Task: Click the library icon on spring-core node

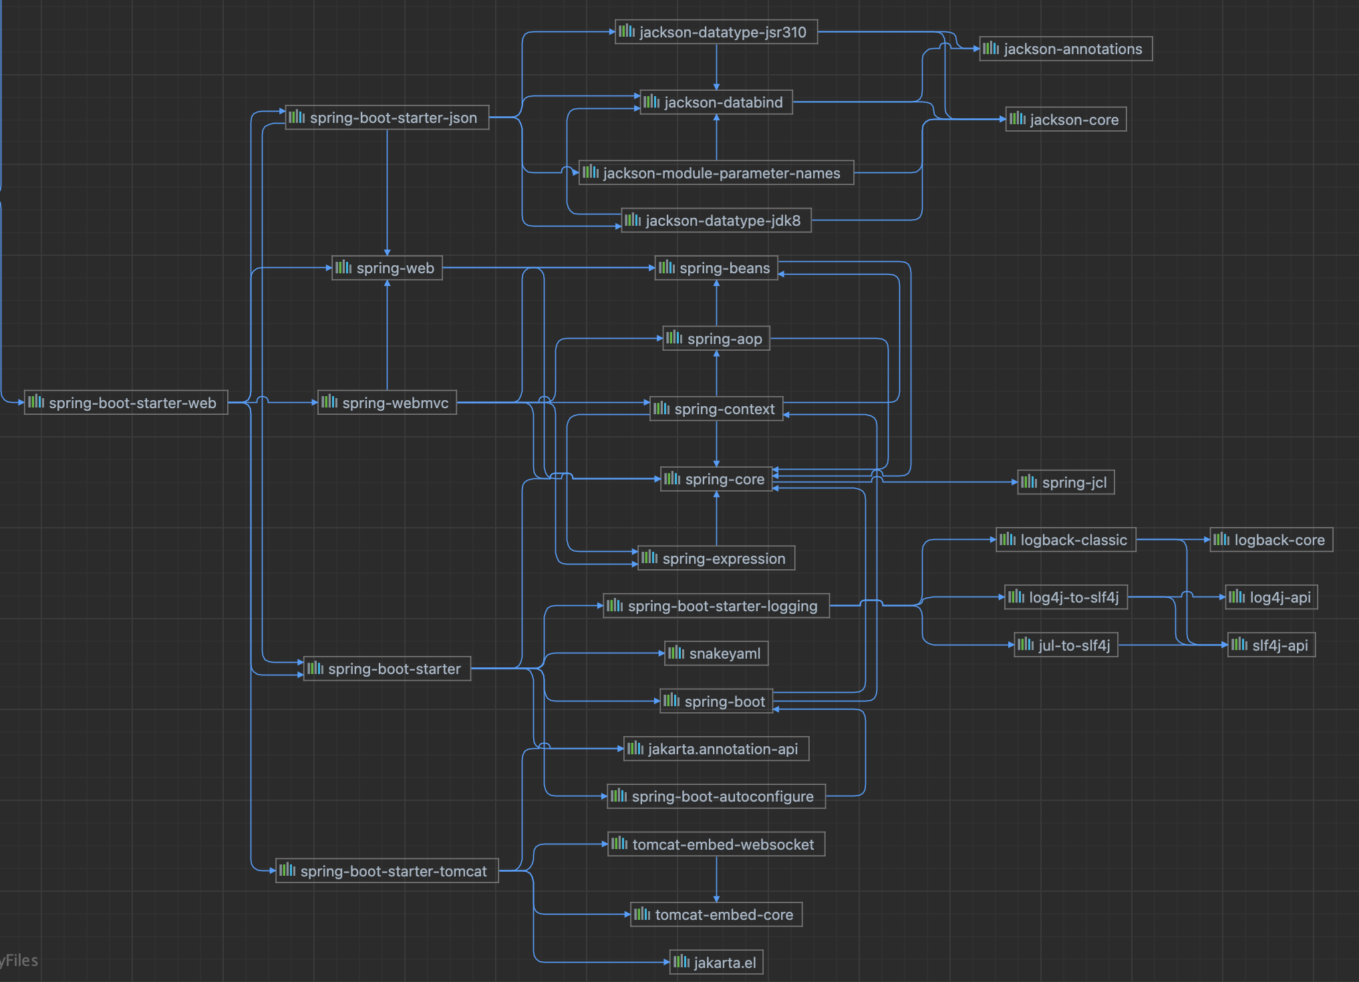Action: click(672, 478)
